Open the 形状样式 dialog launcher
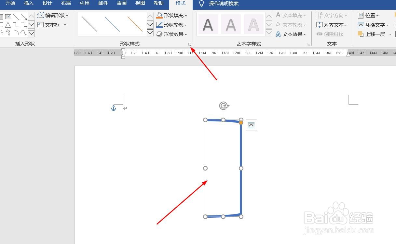The image size is (396, 244). pyautogui.click(x=189, y=44)
